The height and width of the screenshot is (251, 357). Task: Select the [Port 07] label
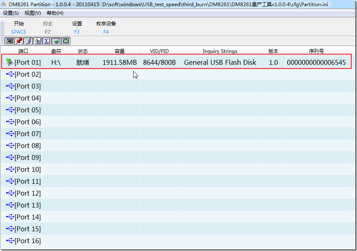point(28,134)
